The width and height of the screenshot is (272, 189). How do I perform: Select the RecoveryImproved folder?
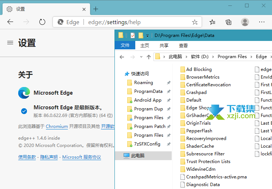coord(203,139)
